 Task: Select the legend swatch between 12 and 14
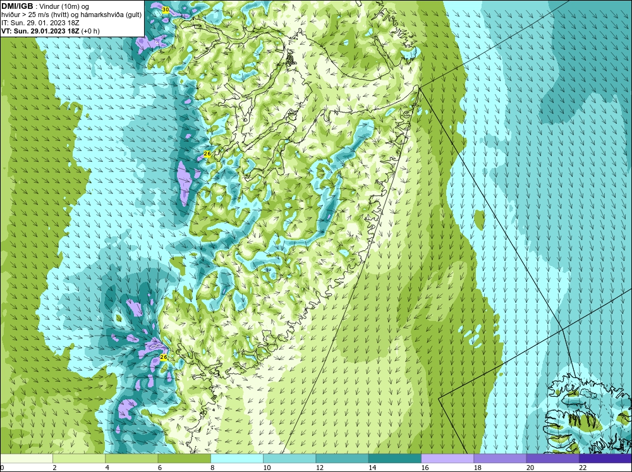(x=342, y=458)
